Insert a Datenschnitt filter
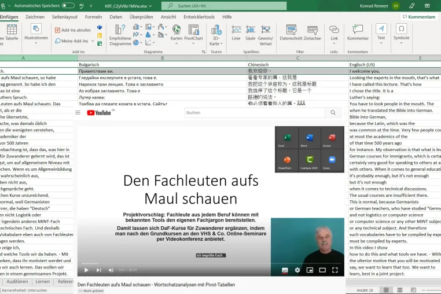 pos(291,32)
